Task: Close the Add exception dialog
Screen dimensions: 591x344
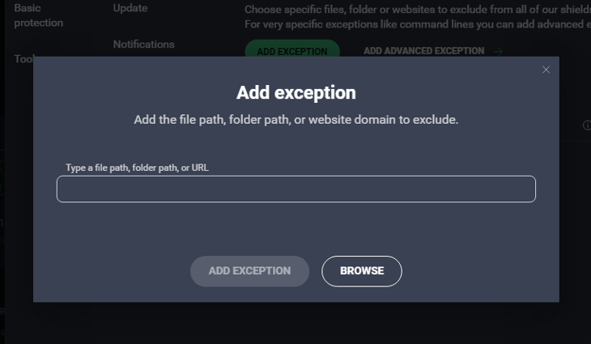Action: click(x=546, y=70)
